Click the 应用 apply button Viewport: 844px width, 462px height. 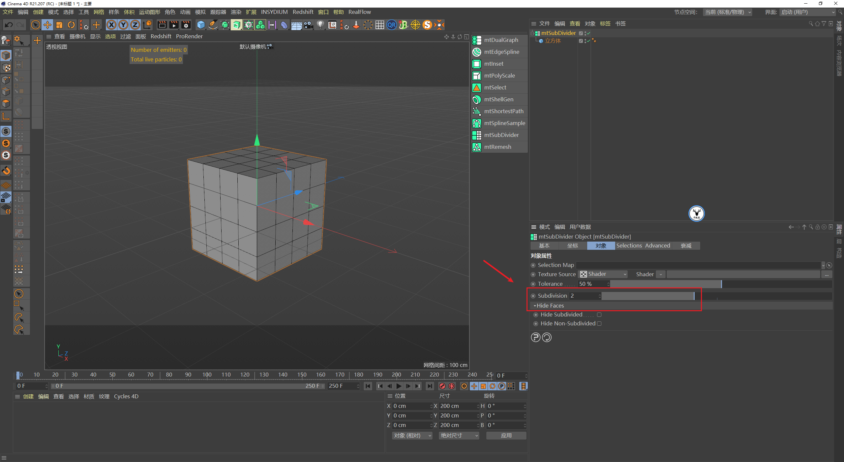[506, 436]
